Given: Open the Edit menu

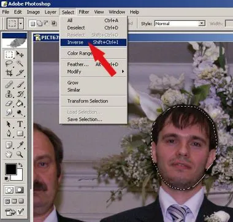Looking at the screenshot, I should (x=18, y=12).
